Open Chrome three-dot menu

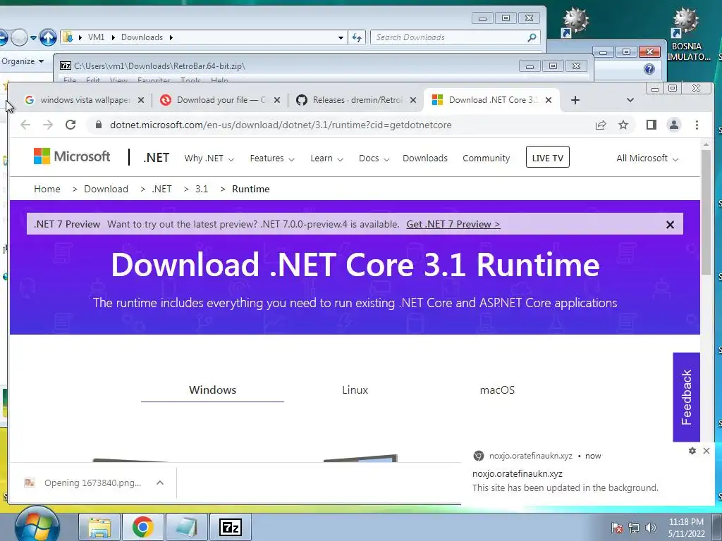[697, 125]
